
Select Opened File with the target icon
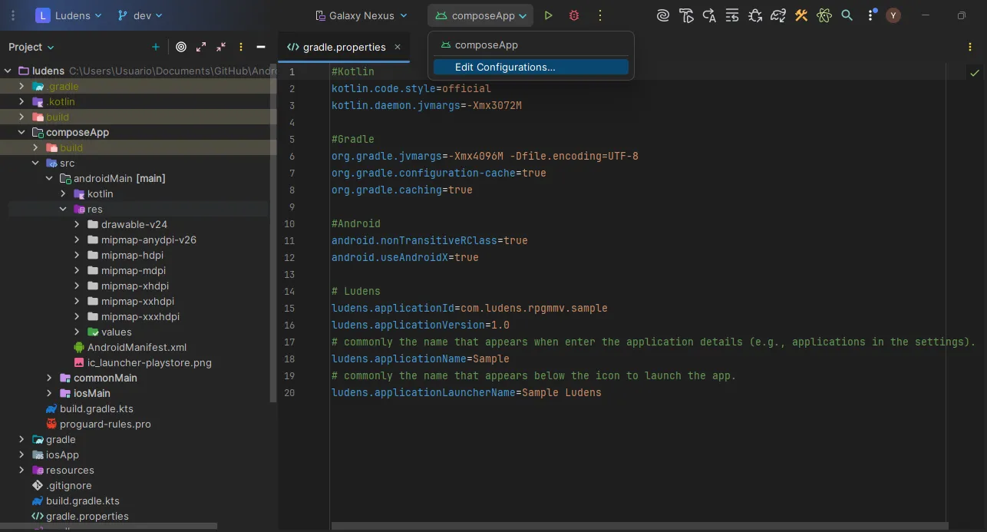(x=181, y=47)
